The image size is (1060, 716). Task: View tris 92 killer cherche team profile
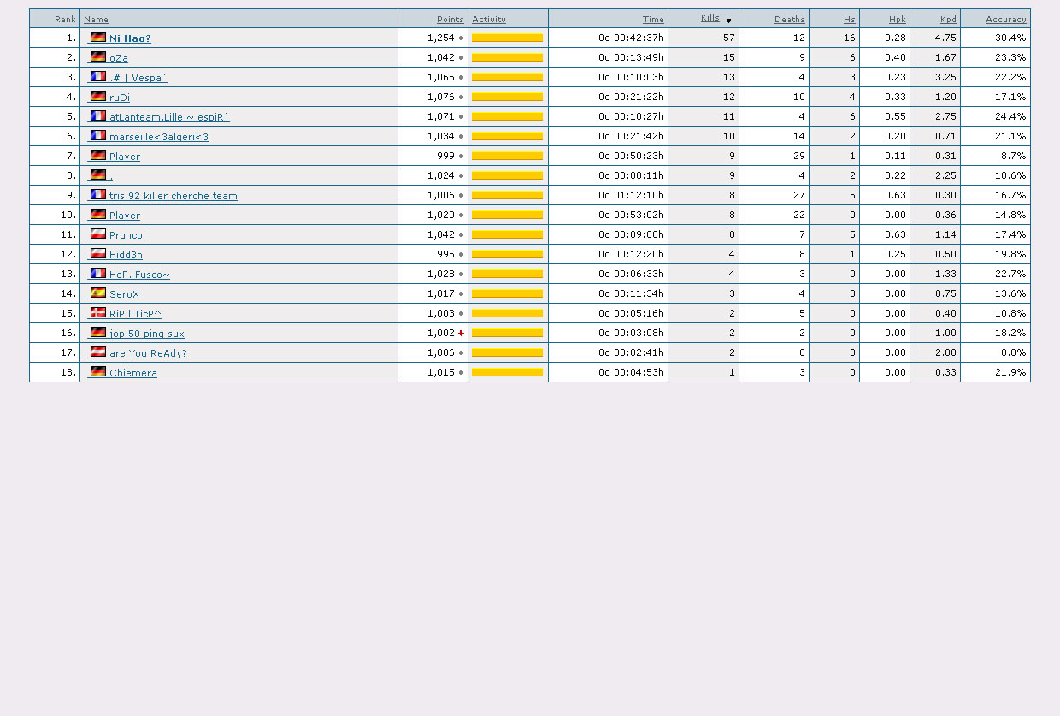coord(173,196)
